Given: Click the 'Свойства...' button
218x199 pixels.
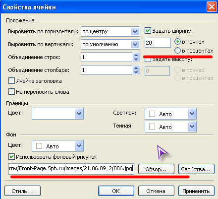Looking at the screenshot, I should click(x=196, y=169).
